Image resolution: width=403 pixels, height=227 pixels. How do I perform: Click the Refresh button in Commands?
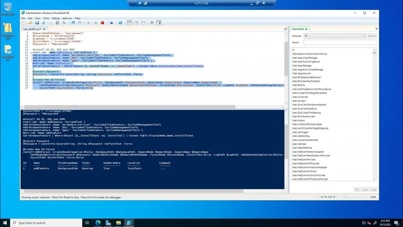click(x=372, y=36)
